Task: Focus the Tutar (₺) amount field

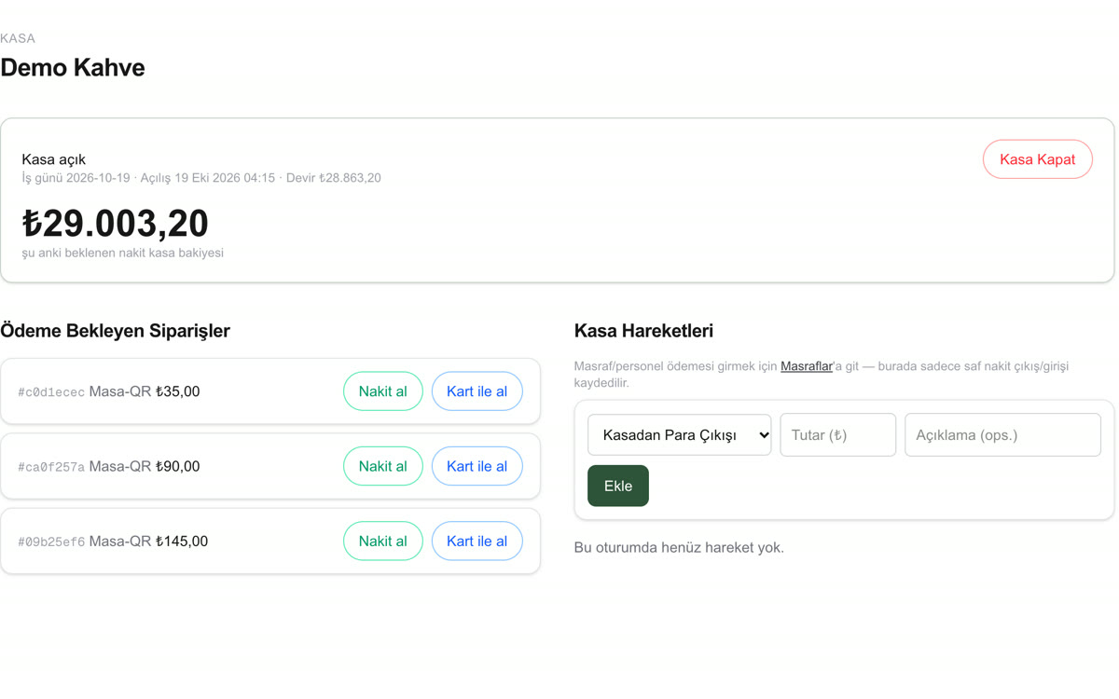Action: [x=837, y=435]
